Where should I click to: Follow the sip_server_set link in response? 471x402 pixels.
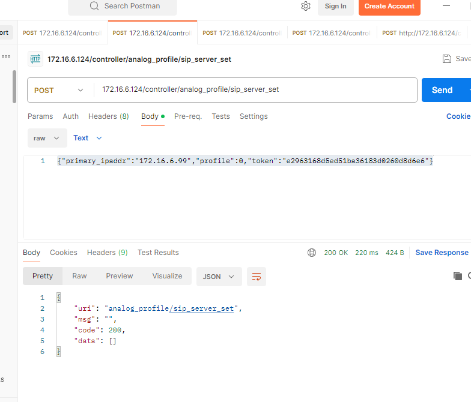pyautogui.click(x=201, y=308)
